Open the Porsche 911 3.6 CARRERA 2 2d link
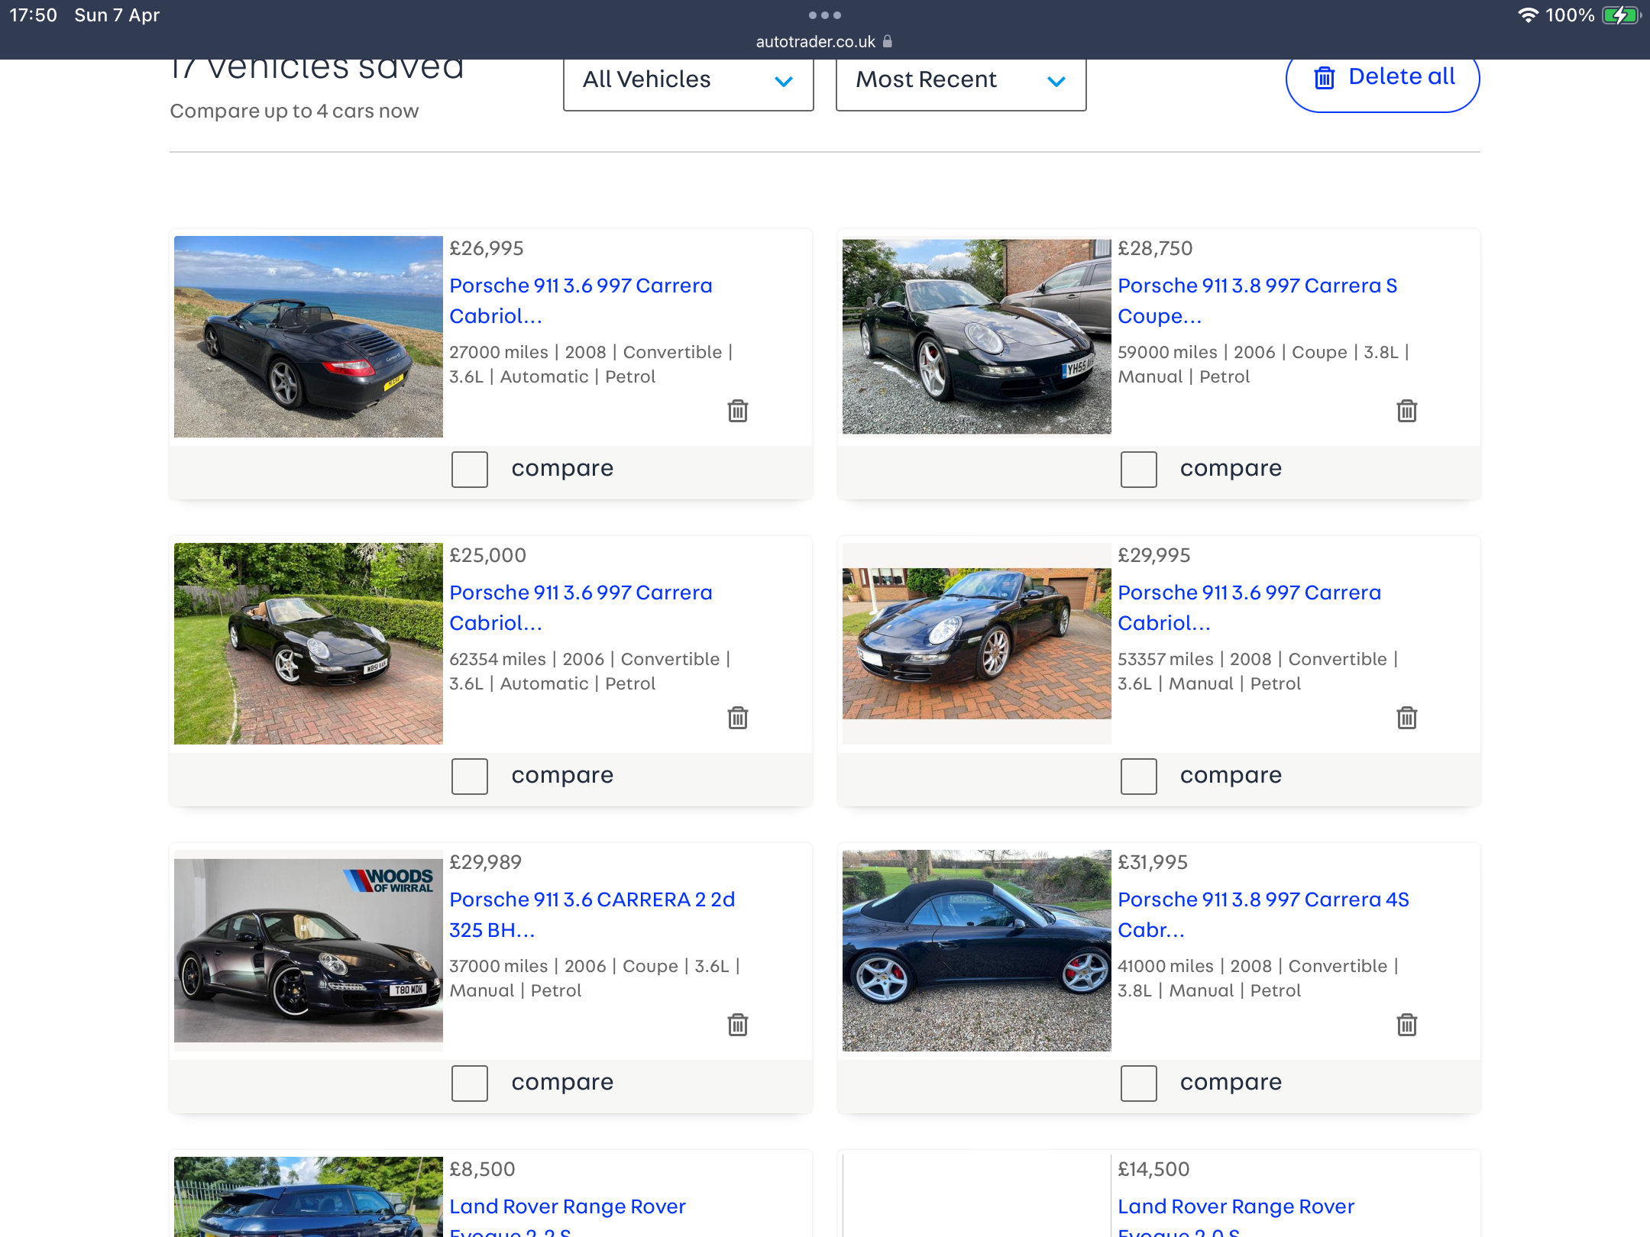 point(592,914)
